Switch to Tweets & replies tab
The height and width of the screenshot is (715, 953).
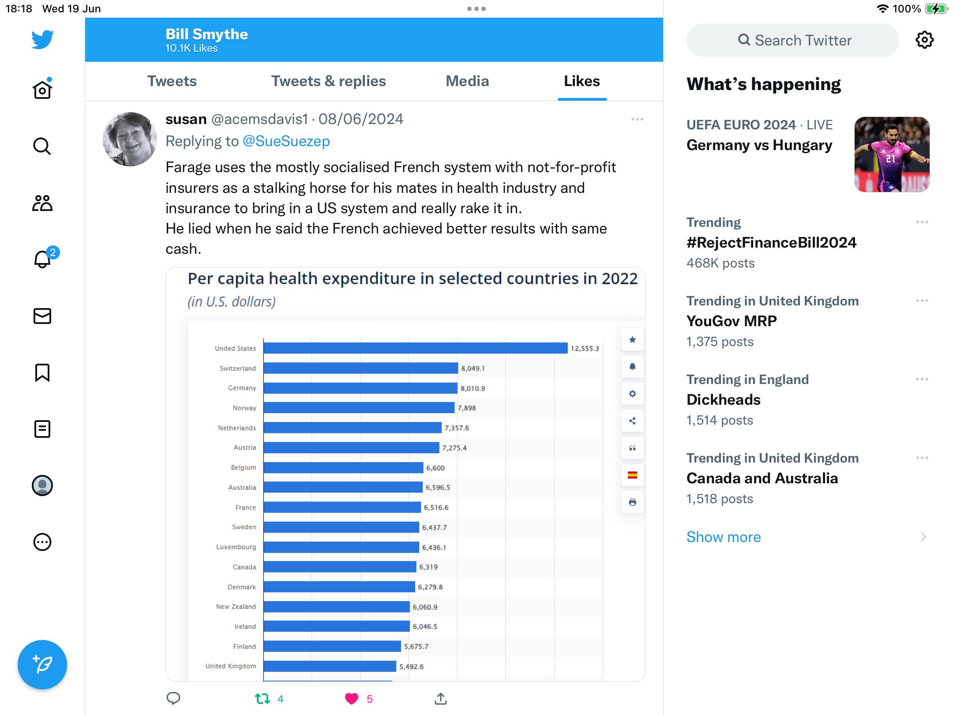point(329,81)
